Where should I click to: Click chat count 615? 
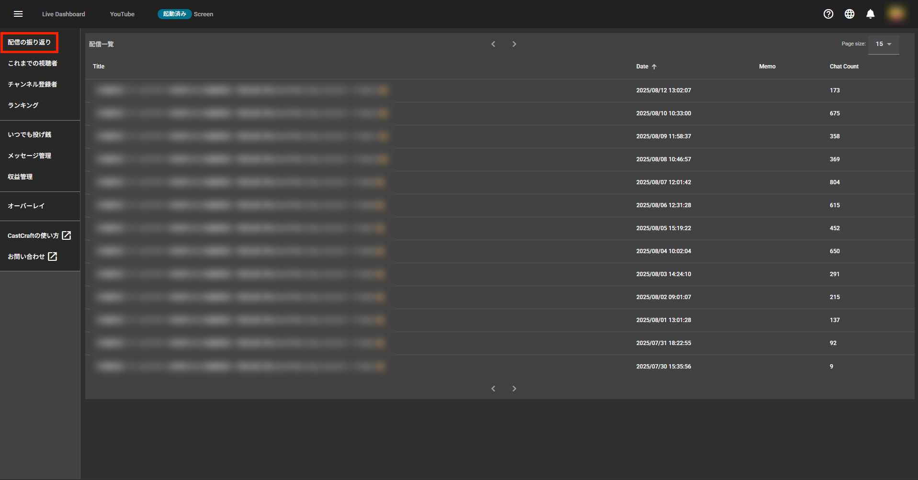(x=835, y=205)
